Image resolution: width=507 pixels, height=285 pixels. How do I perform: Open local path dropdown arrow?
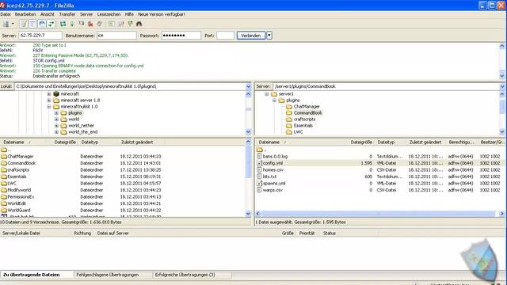[248, 86]
